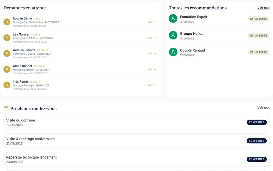Click CONFIRMED badge on Visite & repérage anniversaire
The width and height of the screenshot is (273, 171).
coord(256,141)
